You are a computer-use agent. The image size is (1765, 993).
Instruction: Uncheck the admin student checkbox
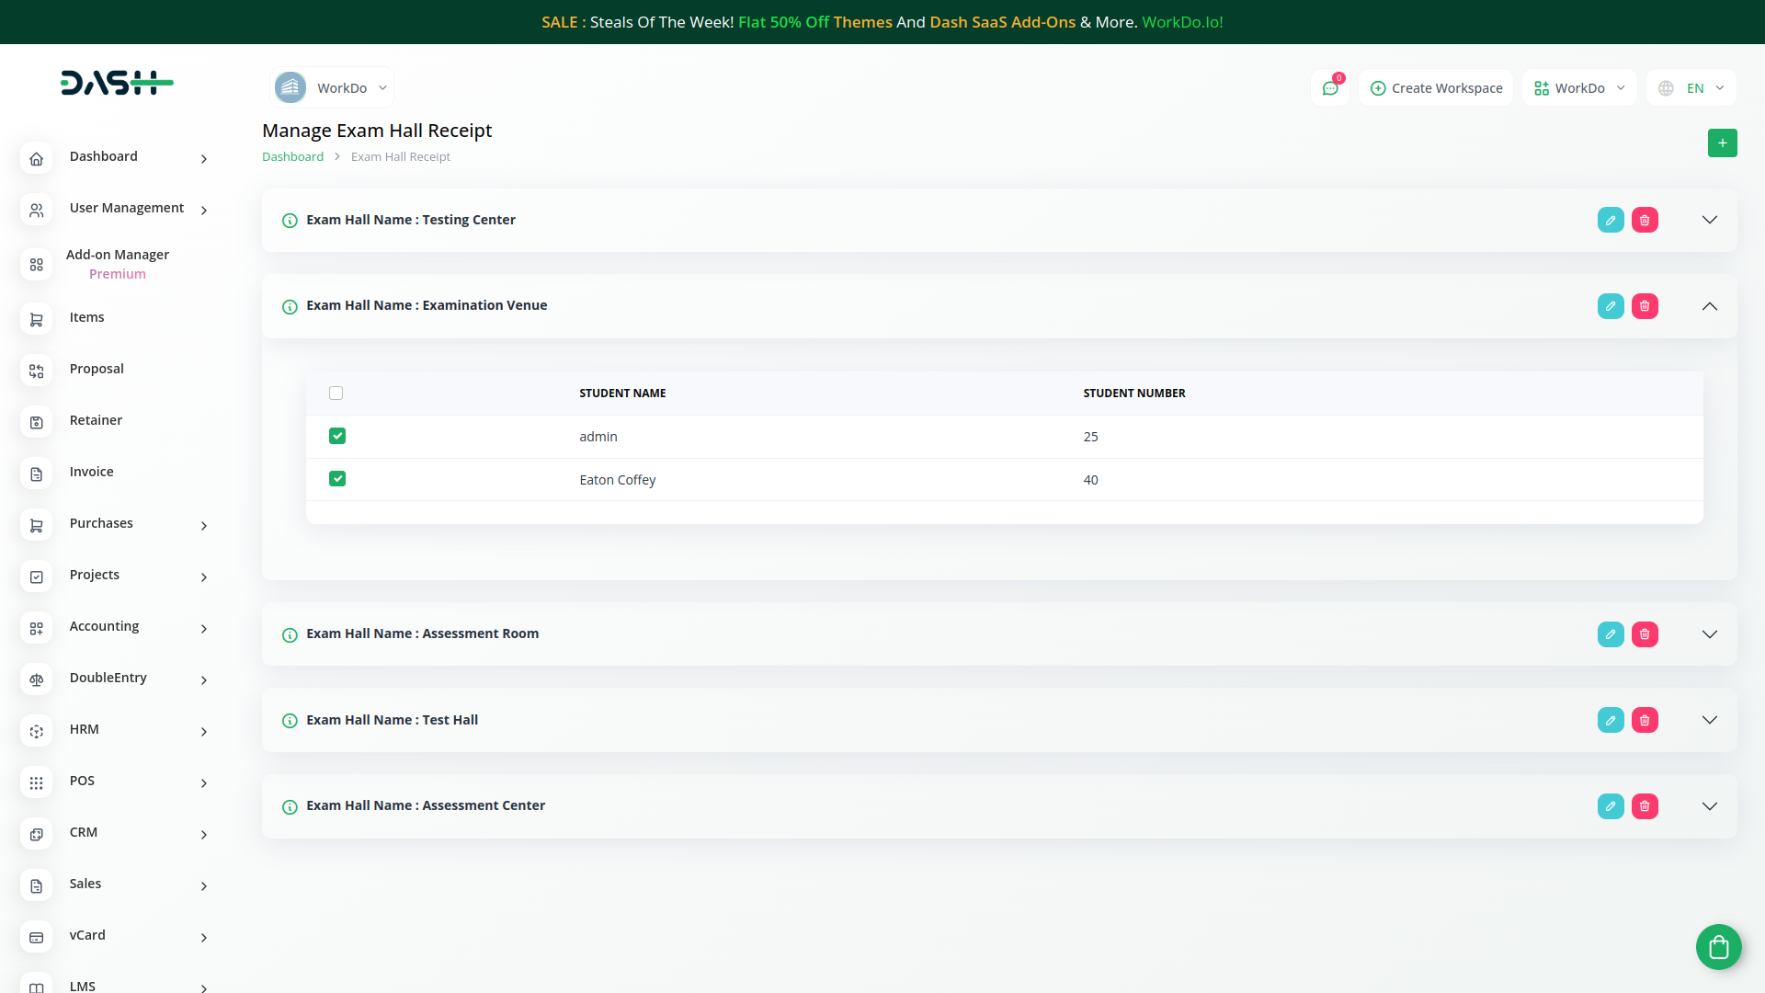coord(337,436)
